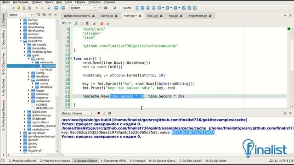The image size is (294, 165).
Task: Click the Cut scissors icon in editor toolbar
Action: coord(76,23)
